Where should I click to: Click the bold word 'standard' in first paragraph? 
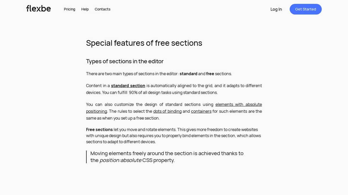coord(188,74)
